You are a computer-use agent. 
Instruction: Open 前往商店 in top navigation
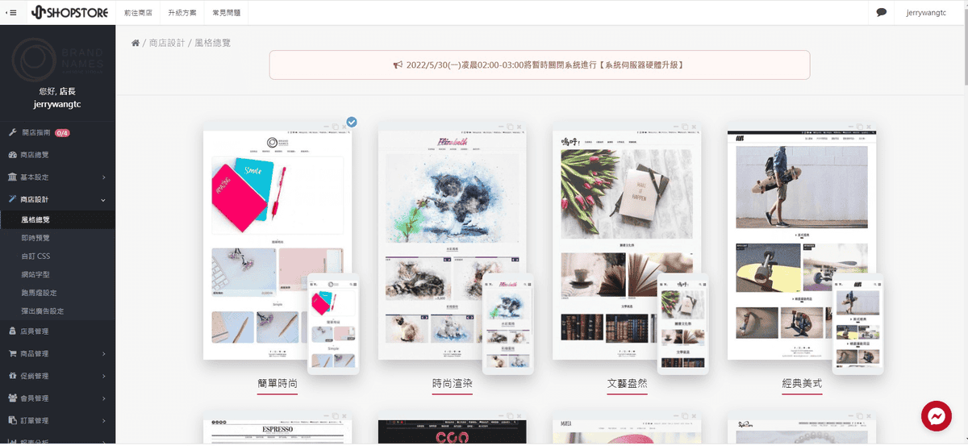click(x=138, y=13)
